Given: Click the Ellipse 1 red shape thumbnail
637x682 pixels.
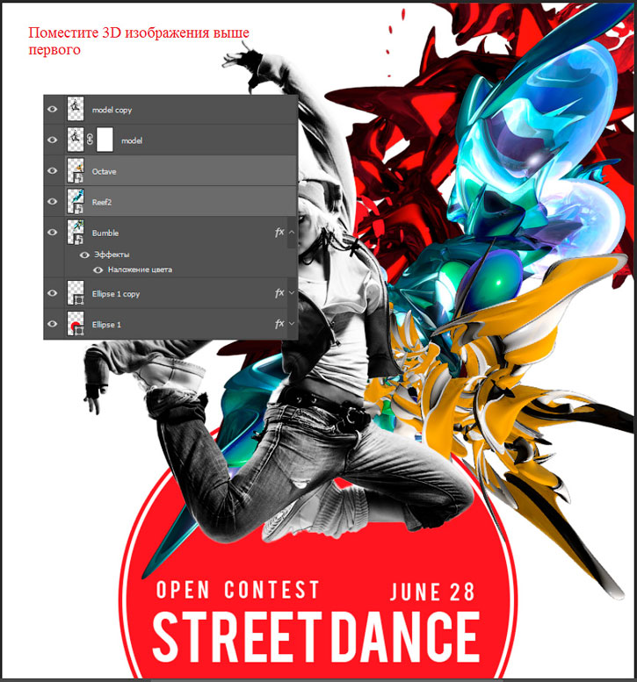Looking at the screenshot, I should (76, 324).
